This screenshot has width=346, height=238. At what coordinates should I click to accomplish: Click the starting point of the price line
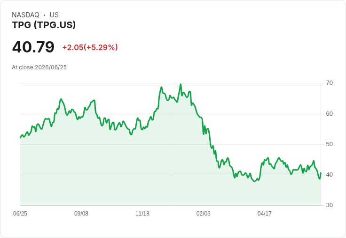point(20,138)
